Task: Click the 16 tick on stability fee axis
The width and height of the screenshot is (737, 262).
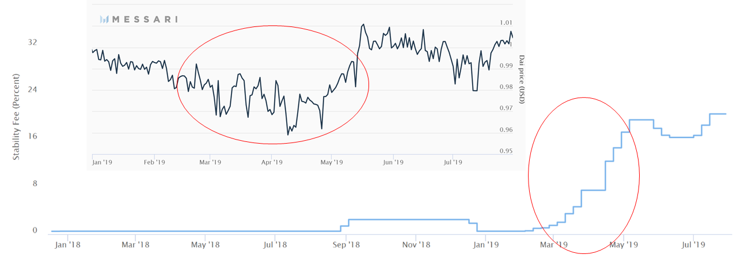Action: pos(32,137)
